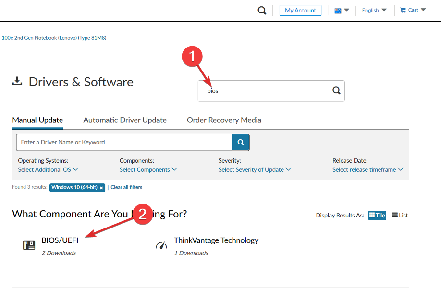Open Select release timeframe dropdown

coord(367,169)
